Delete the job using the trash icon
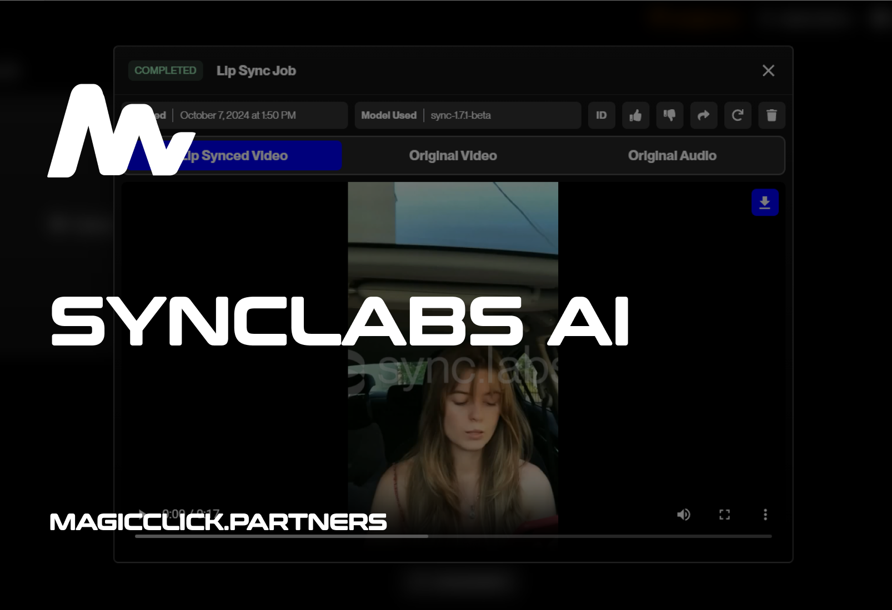892x610 pixels. pos(771,115)
